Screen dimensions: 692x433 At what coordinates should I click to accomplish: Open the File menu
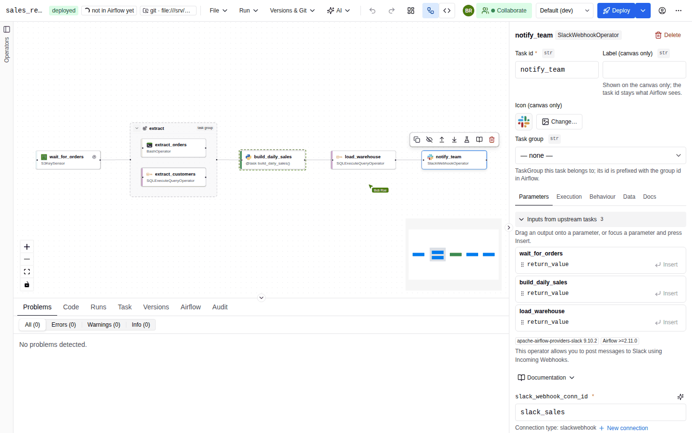coord(219,11)
